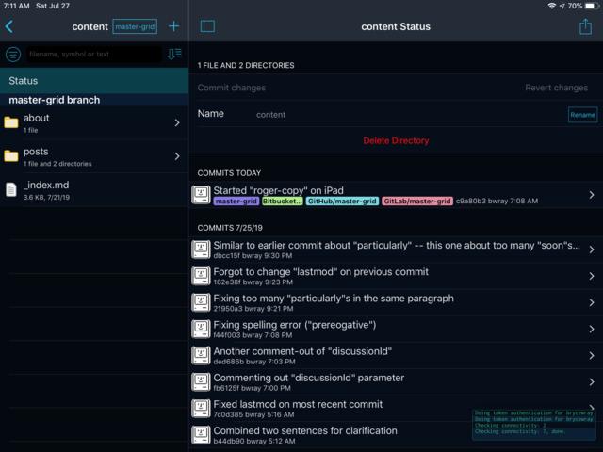Tap avatar of 'Combined two sentences' commit
The image size is (603, 452).
(x=201, y=435)
